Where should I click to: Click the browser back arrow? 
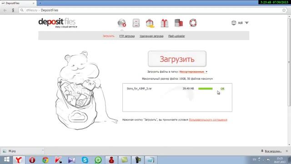tap(5, 10)
